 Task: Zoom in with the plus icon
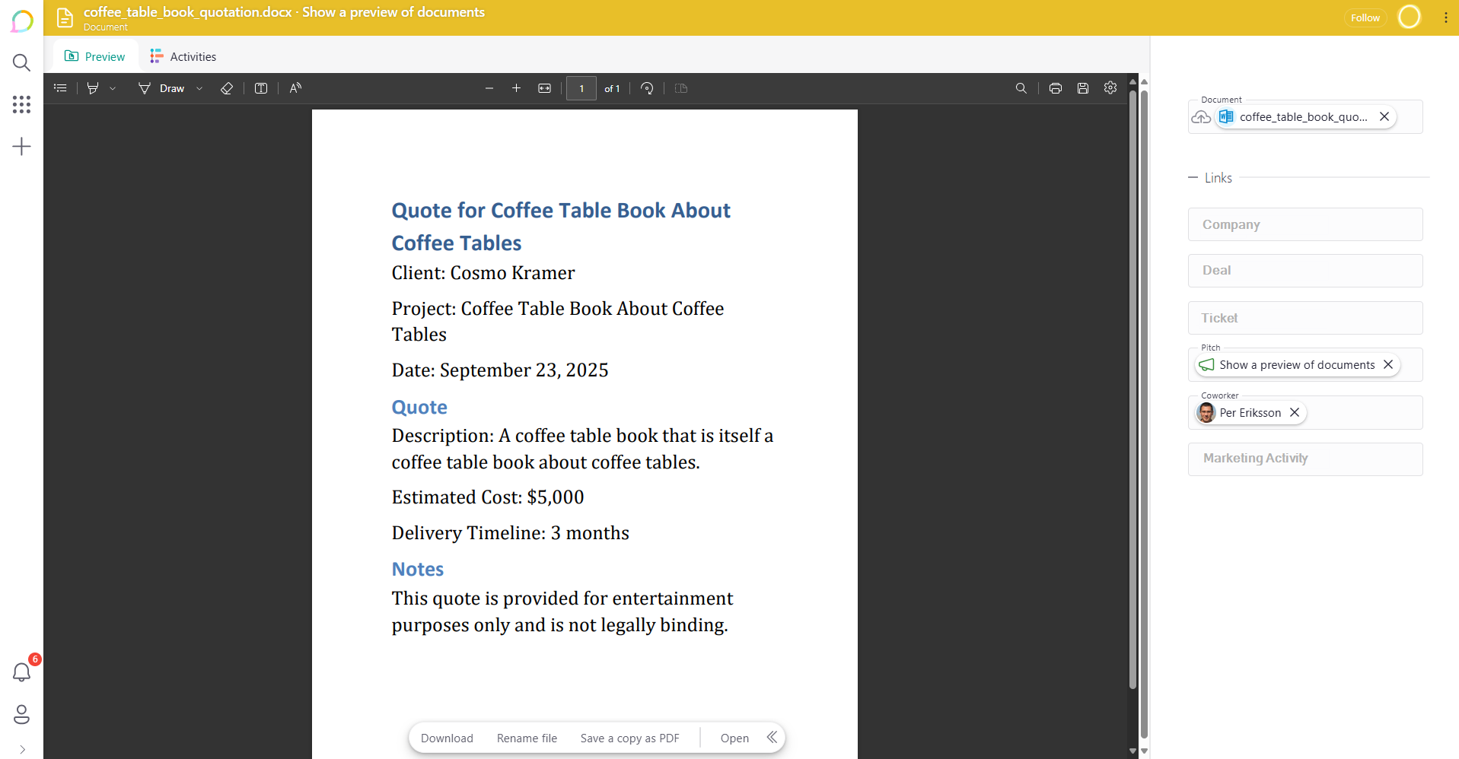click(516, 88)
